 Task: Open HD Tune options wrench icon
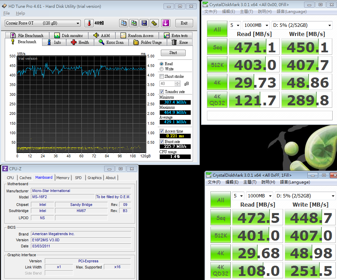[x=154, y=23]
